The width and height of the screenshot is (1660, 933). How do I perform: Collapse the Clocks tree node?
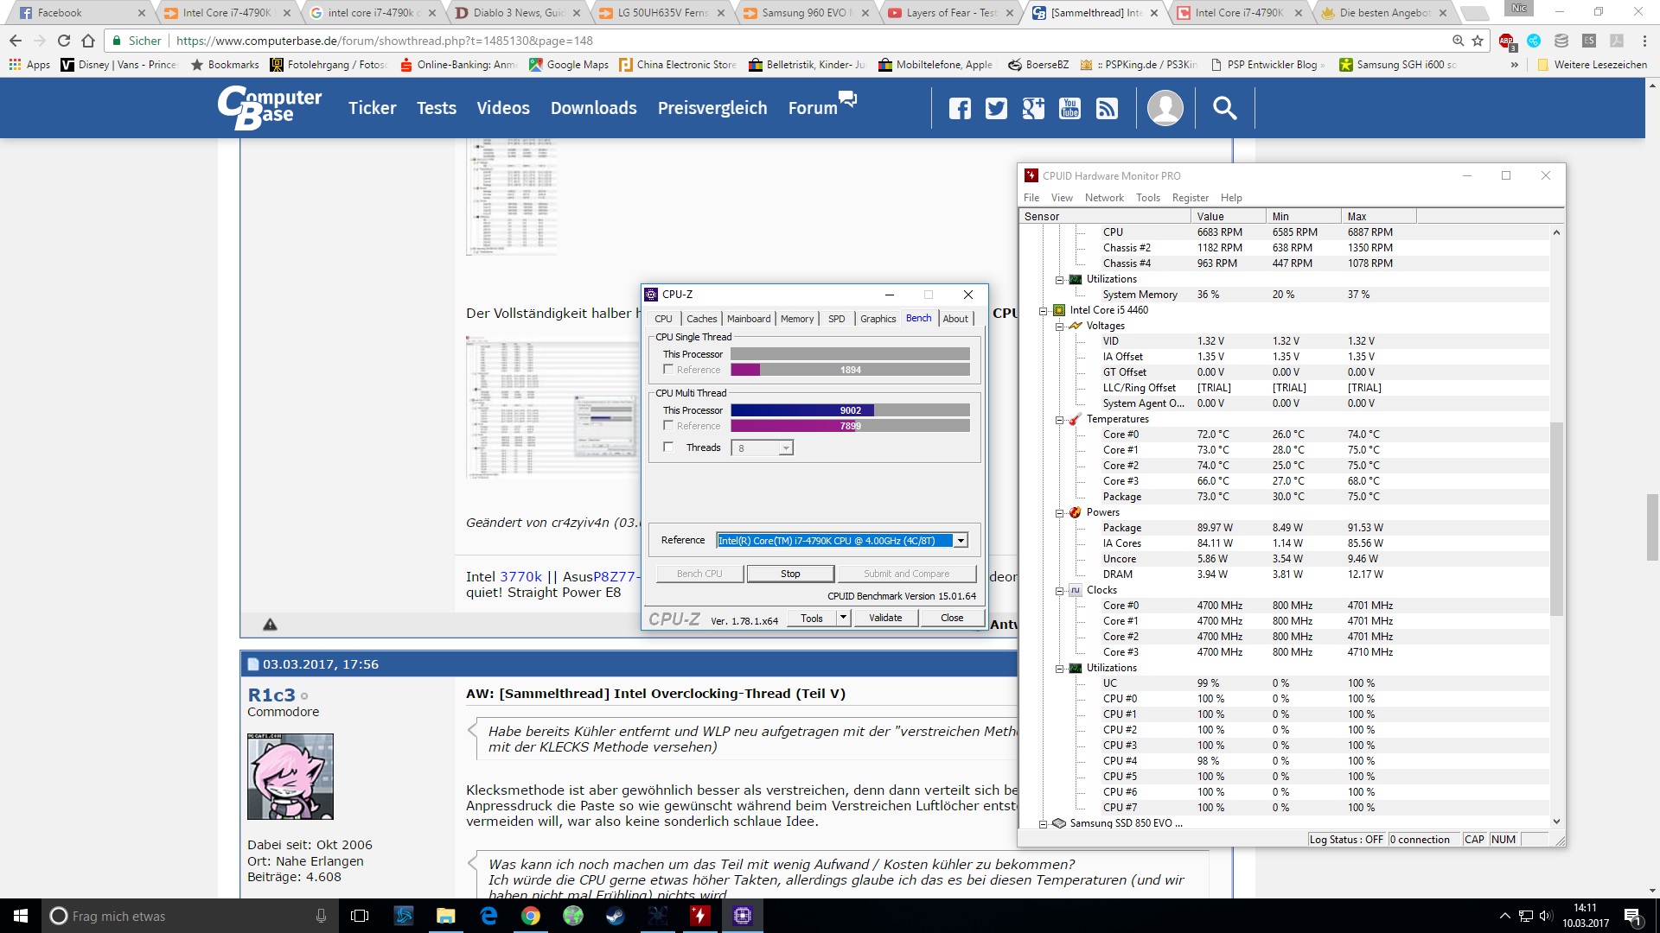pos(1059,591)
